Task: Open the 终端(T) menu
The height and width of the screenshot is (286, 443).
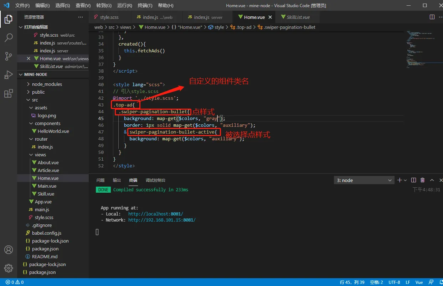Action: (x=145, y=5)
